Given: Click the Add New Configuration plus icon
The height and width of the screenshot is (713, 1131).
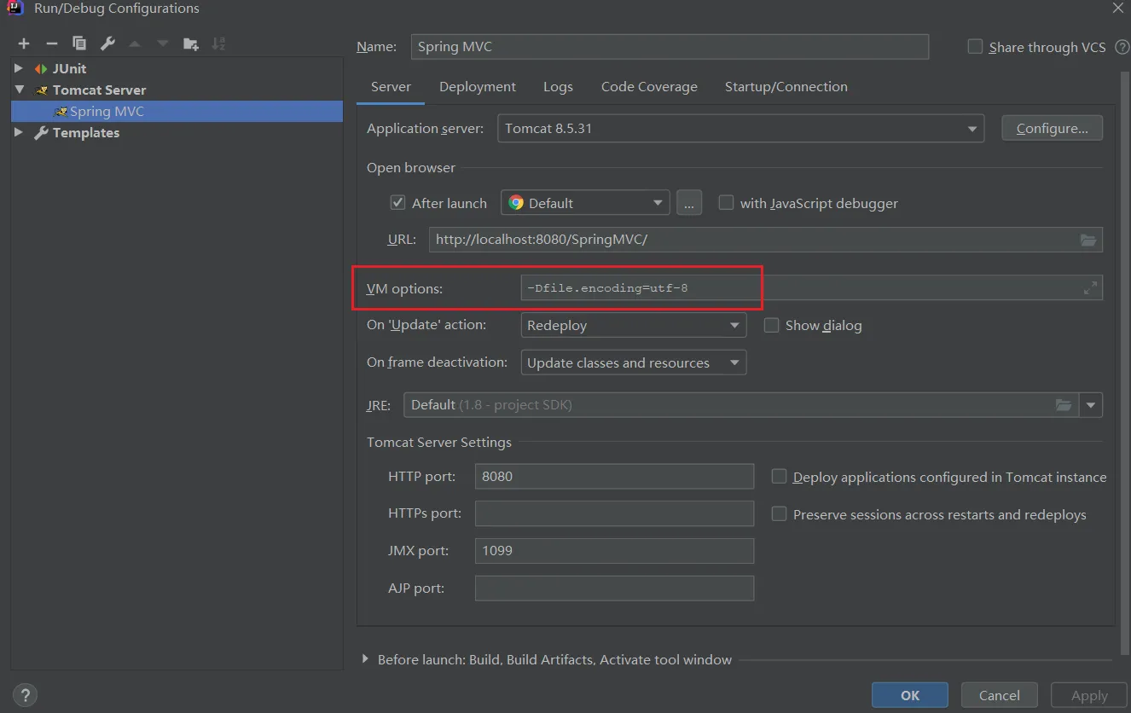Looking at the screenshot, I should point(24,43).
